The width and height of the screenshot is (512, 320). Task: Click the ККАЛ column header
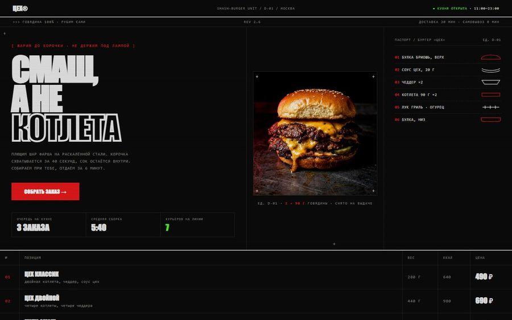[448, 258]
